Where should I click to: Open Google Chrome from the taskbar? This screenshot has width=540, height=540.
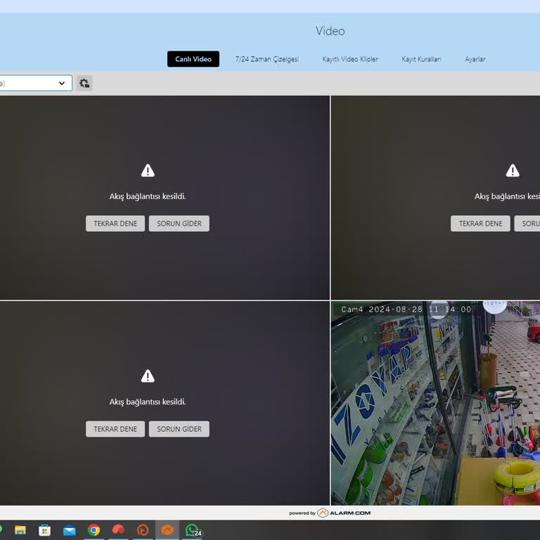(x=94, y=529)
